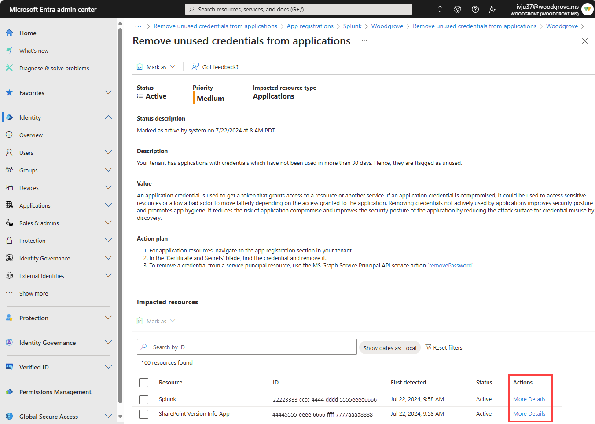Click the Show dates as: Local button
Image resolution: width=595 pixels, height=424 pixels.
(x=390, y=347)
